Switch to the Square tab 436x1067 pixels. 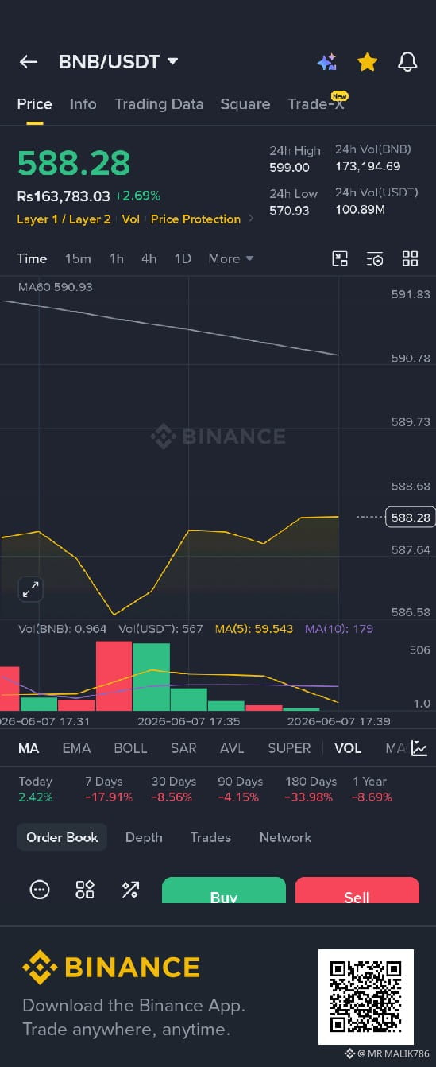[x=245, y=104]
